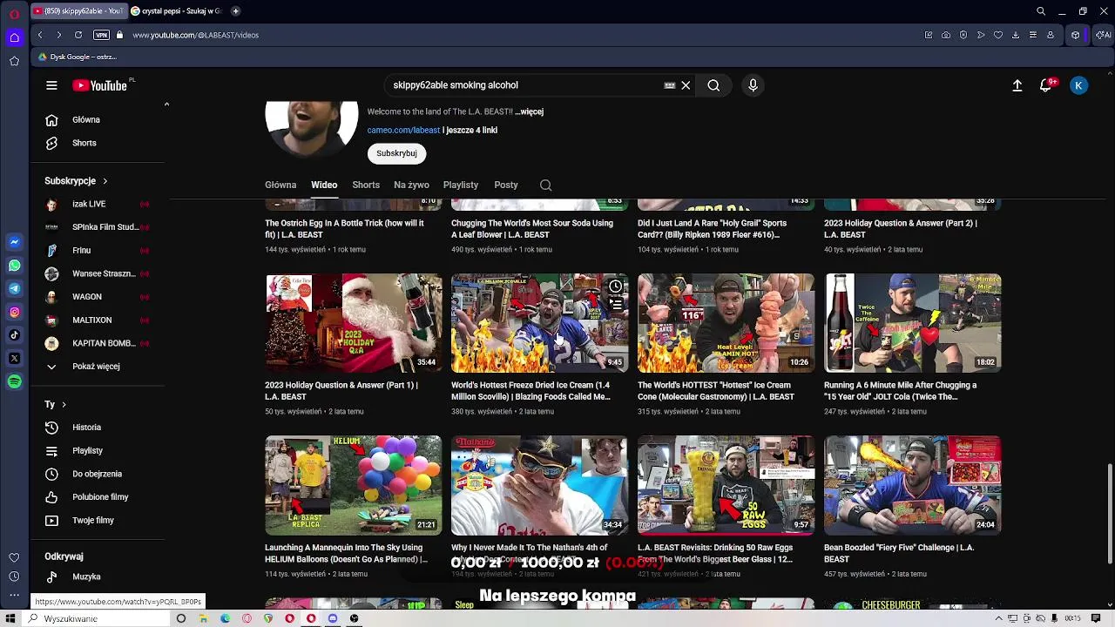
Task: Open Spotify in Opera sidebar
Action: [x=14, y=382]
